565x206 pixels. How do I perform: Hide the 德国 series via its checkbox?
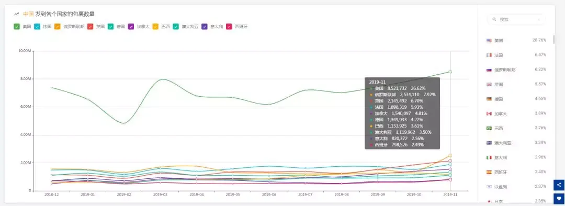pos(110,26)
